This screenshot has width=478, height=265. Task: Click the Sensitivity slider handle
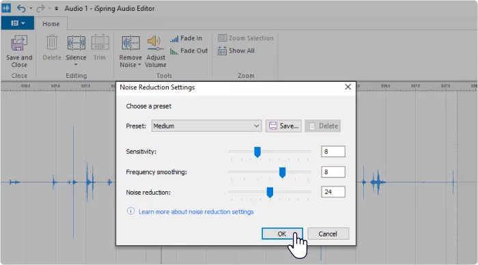[x=257, y=152]
